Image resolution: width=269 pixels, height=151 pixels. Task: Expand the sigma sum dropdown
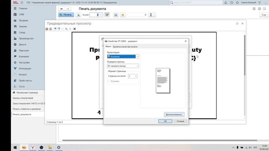[152, 15]
